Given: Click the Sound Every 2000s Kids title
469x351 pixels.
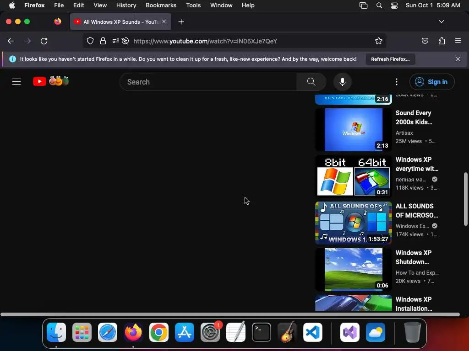Looking at the screenshot, I should point(414,117).
